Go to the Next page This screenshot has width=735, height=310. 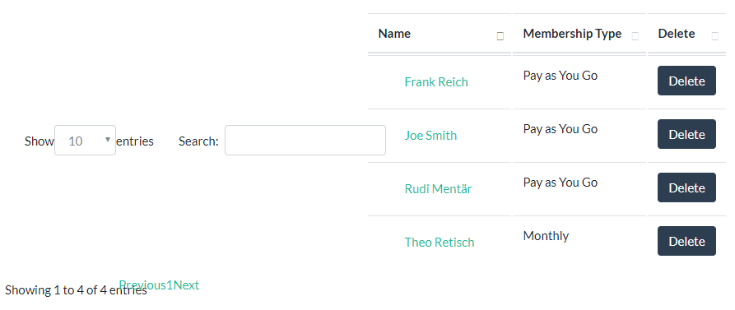click(186, 285)
